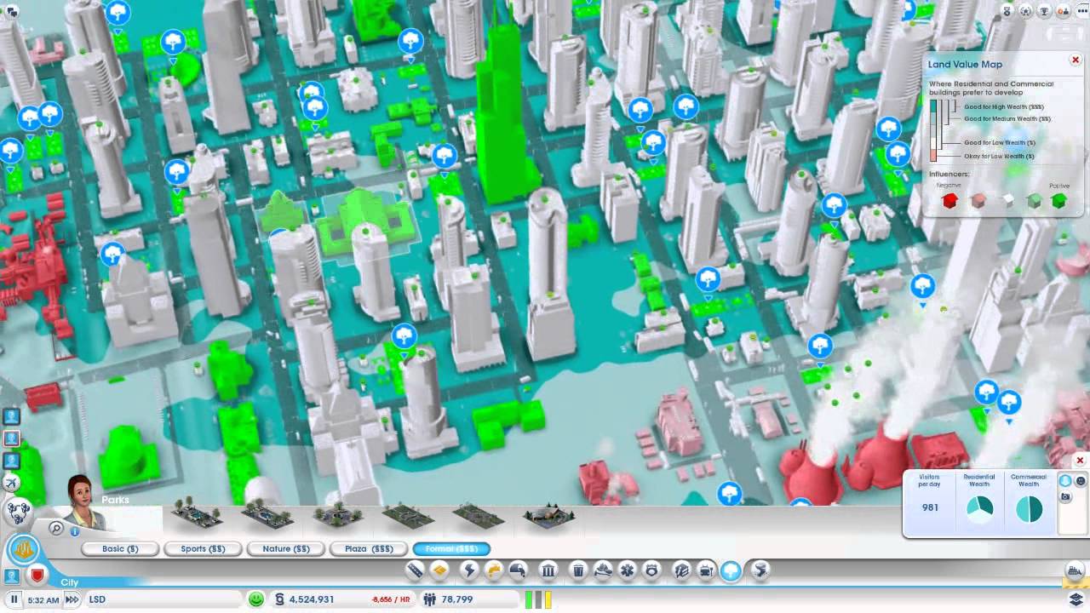The image size is (1090, 613).
Task: Open the trophy leaderboards icon
Action: (1045, 11)
